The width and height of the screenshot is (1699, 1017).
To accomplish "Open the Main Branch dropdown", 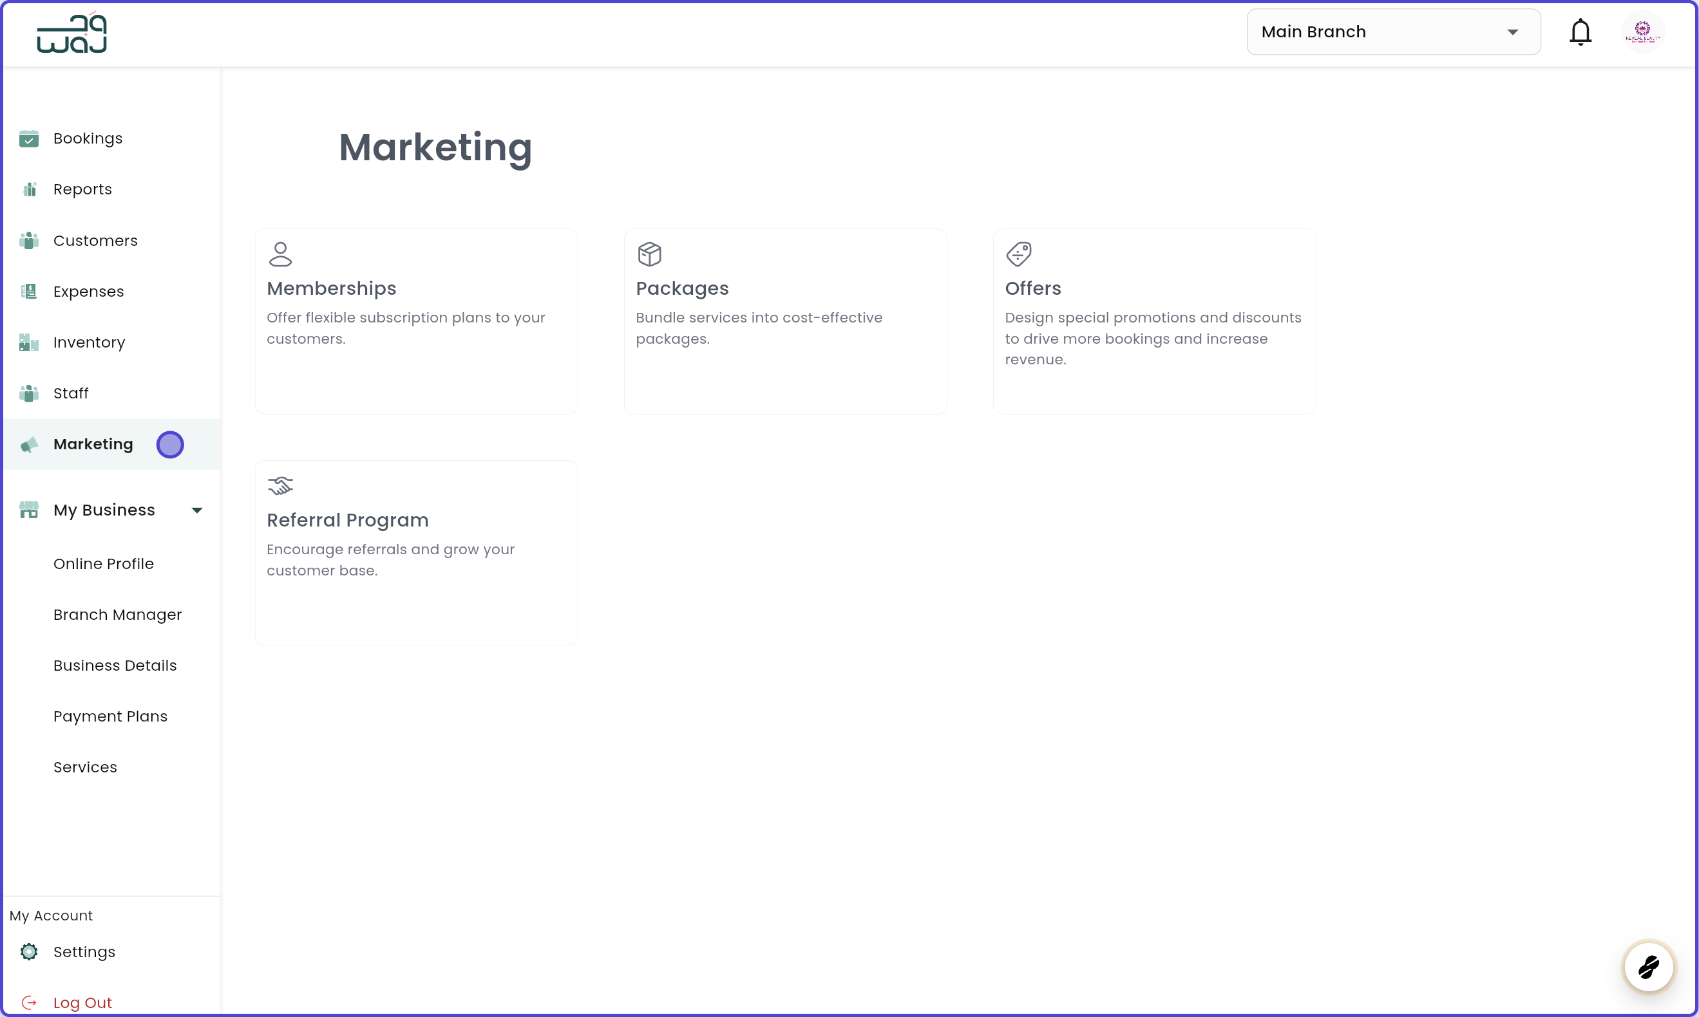I will 1393,32.
